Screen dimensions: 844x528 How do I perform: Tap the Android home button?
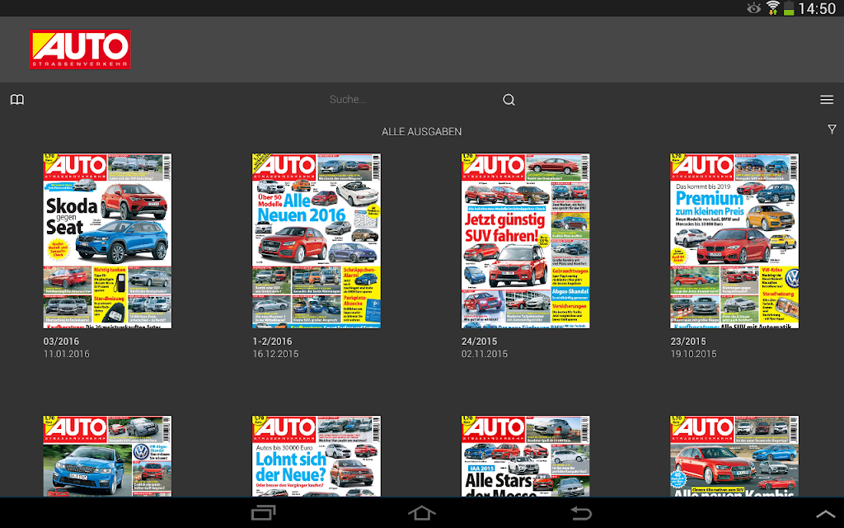tap(421, 512)
